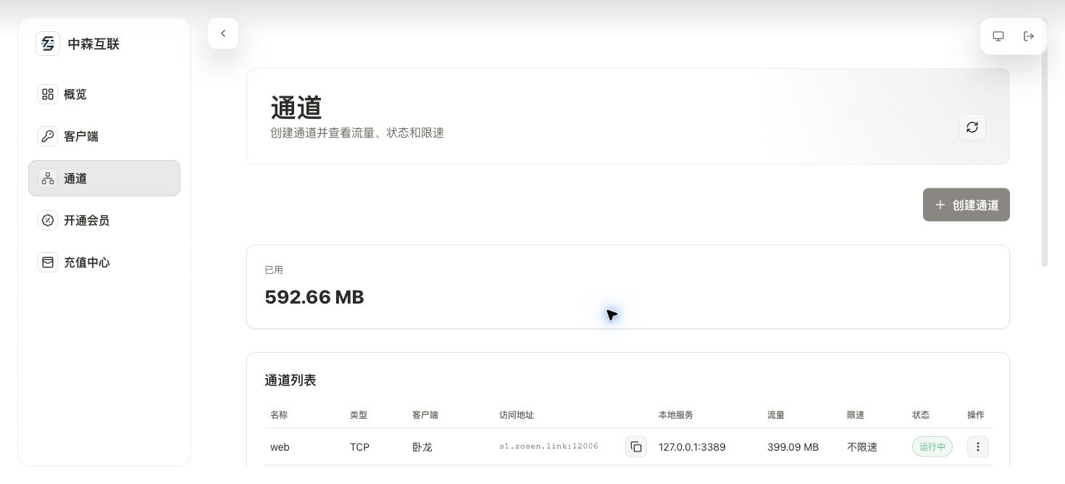Screen dimensions: 1065x484
Task: Click the 类型 column header
Action: point(359,415)
